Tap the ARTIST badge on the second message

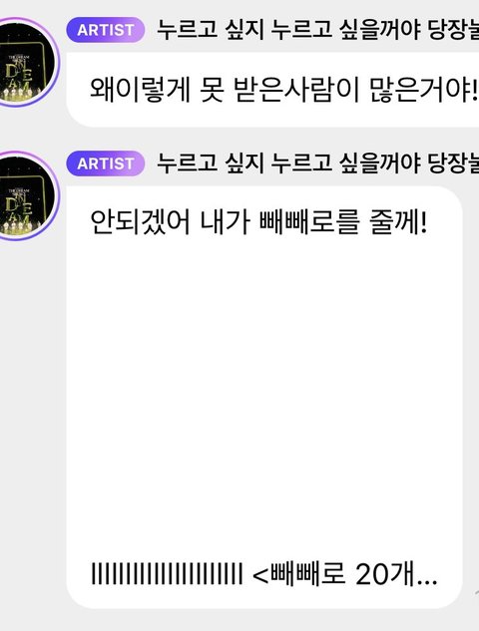click(106, 163)
